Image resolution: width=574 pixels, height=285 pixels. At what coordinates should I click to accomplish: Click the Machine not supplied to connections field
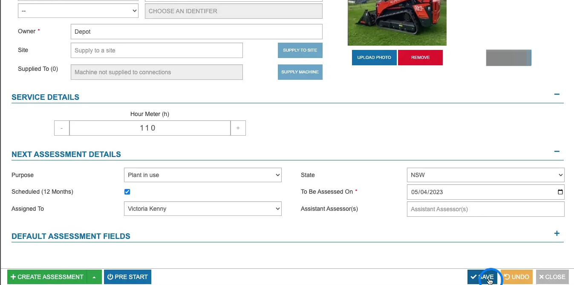click(157, 72)
